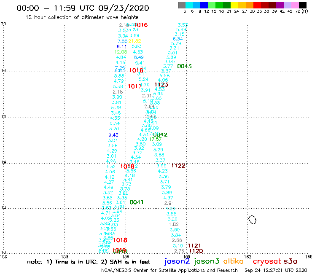Click the dark red 1120 time label

[x=196, y=251]
